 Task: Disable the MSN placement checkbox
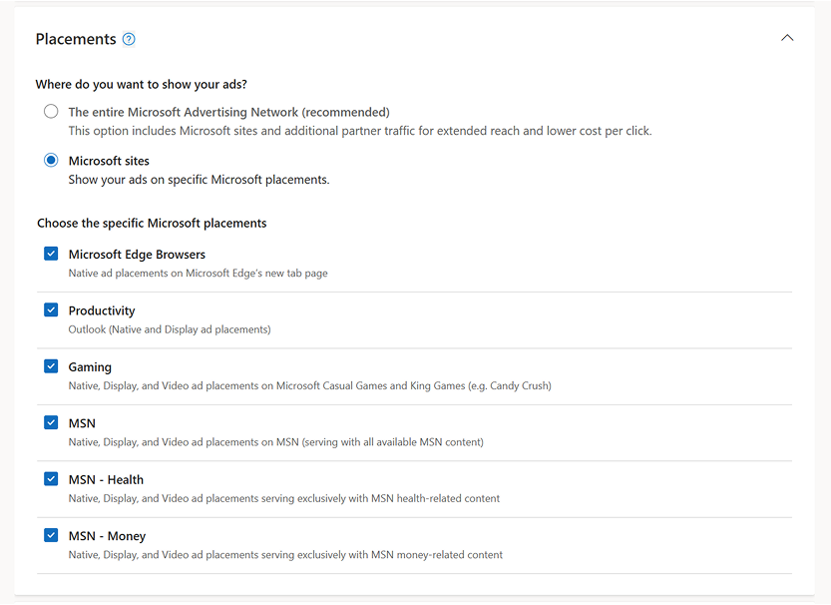pos(51,422)
